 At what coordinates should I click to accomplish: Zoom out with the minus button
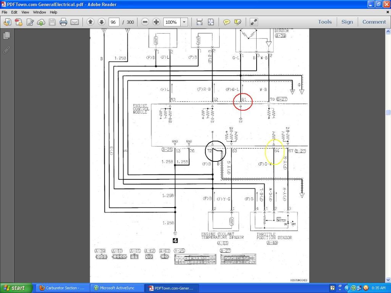[145, 22]
